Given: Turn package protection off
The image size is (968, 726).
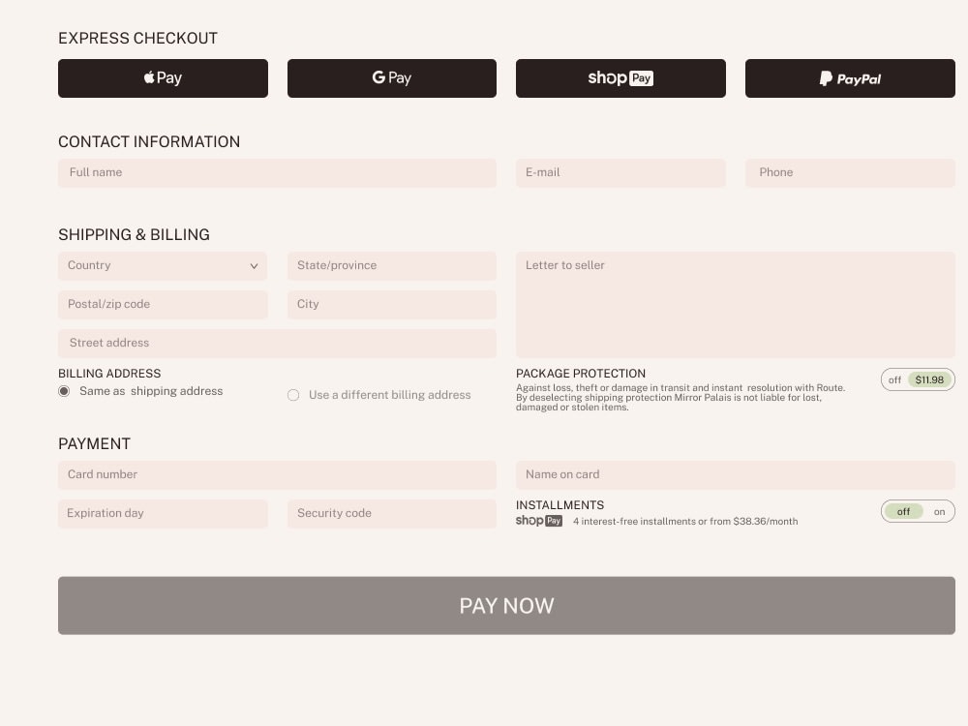Looking at the screenshot, I should coord(894,380).
